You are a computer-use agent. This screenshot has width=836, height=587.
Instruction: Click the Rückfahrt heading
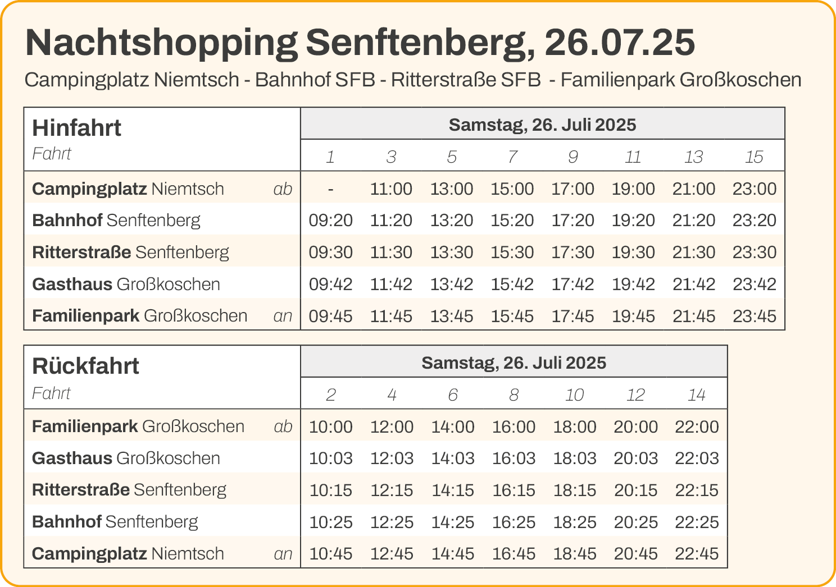(x=85, y=366)
